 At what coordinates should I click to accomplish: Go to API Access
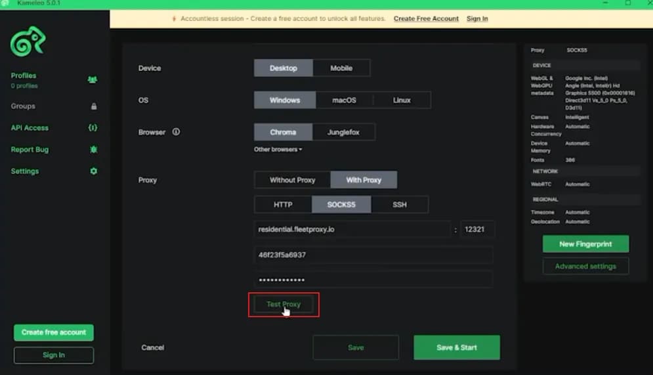click(30, 128)
